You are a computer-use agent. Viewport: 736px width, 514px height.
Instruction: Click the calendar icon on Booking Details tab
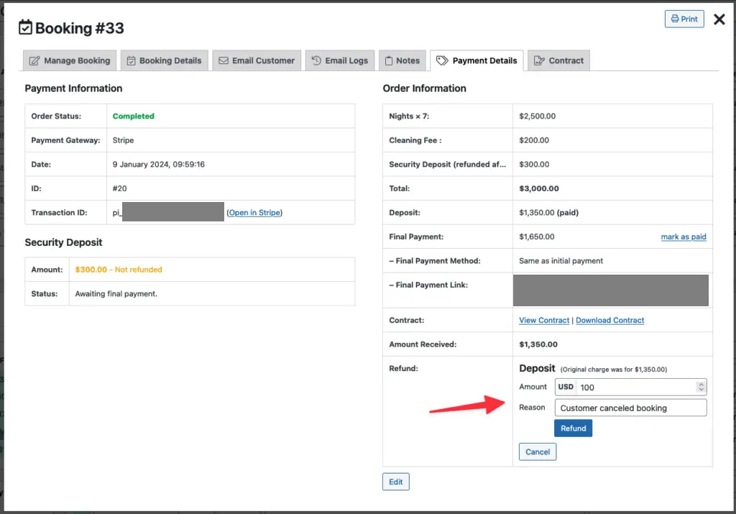(x=131, y=61)
